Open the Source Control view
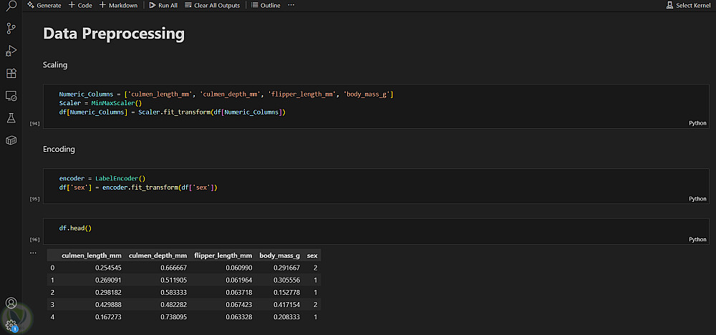 coord(11,29)
